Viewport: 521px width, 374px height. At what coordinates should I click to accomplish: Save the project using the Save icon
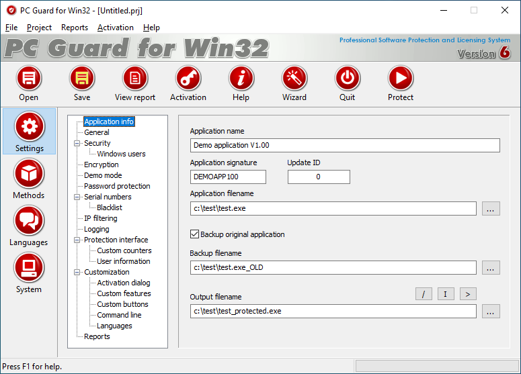click(x=82, y=79)
